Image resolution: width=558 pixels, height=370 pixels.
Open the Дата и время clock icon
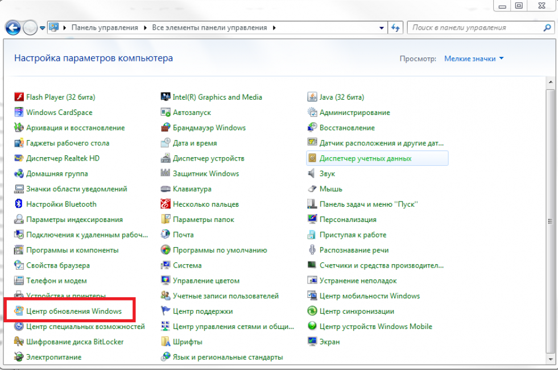(166, 143)
